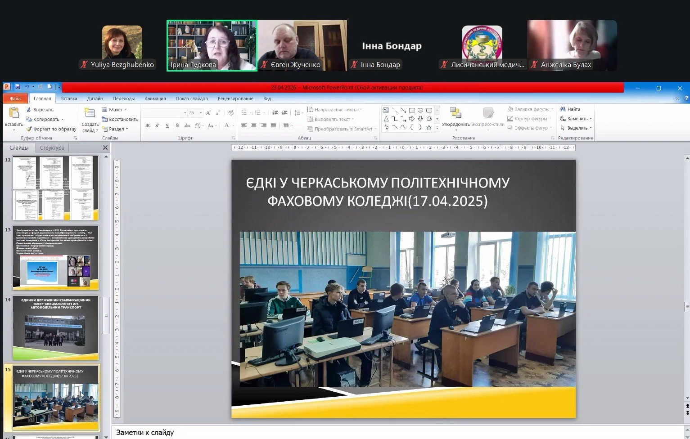Select slide 14 thumbnail

click(x=56, y=327)
